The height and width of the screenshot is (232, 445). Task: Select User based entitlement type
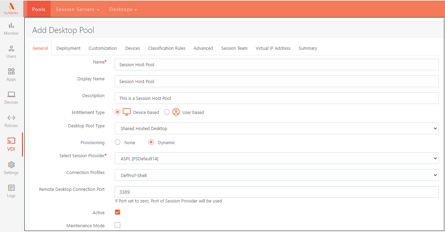click(x=167, y=112)
